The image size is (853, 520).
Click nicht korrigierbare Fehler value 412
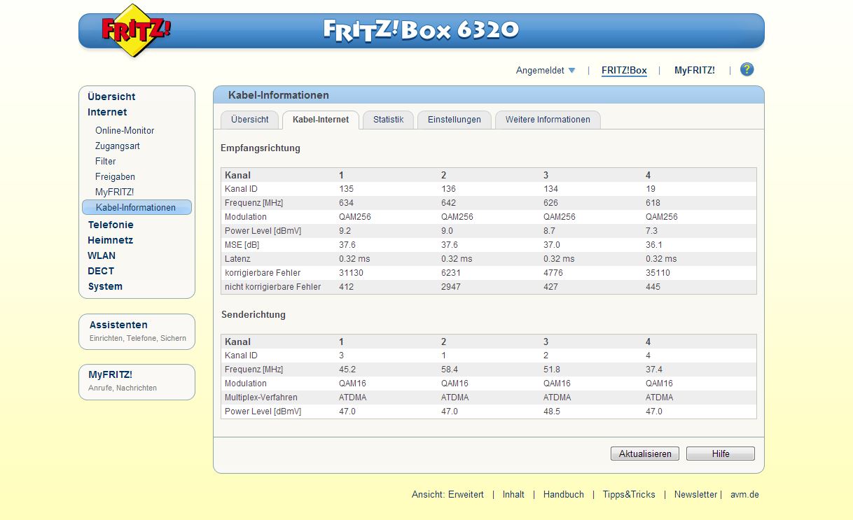pyautogui.click(x=346, y=287)
